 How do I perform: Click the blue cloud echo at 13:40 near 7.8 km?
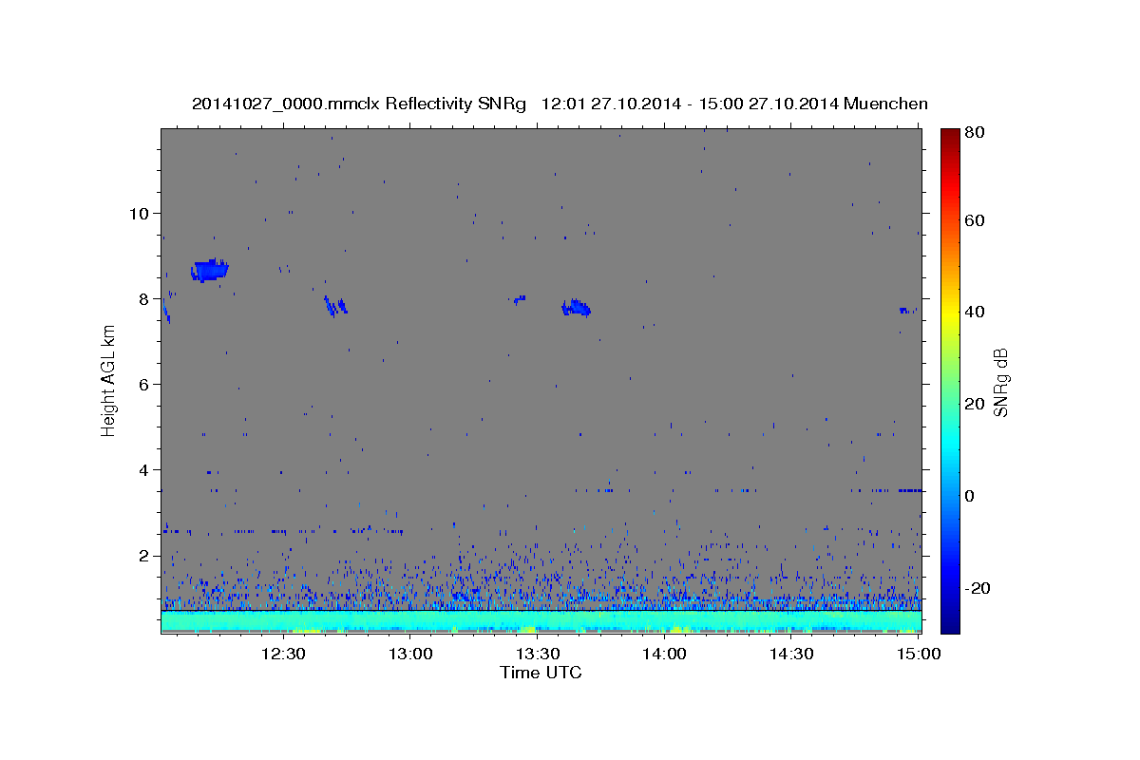point(576,308)
